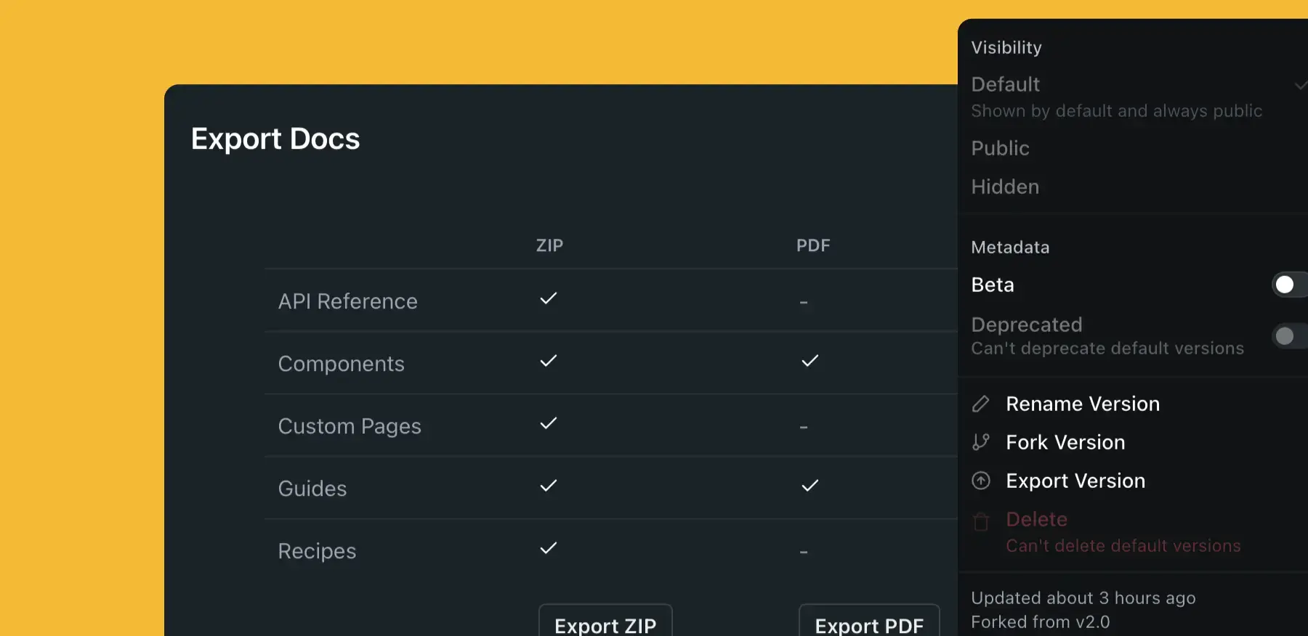Select Public visibility option

[x=1000, y=148]
